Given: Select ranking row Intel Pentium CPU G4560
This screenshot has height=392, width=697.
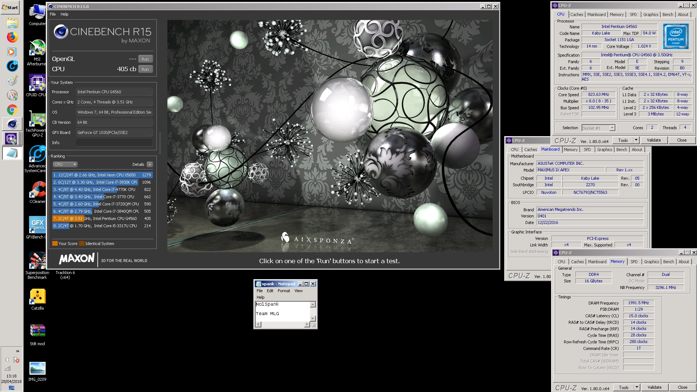Looking at the screenshot, I should [x=102, y=219].
